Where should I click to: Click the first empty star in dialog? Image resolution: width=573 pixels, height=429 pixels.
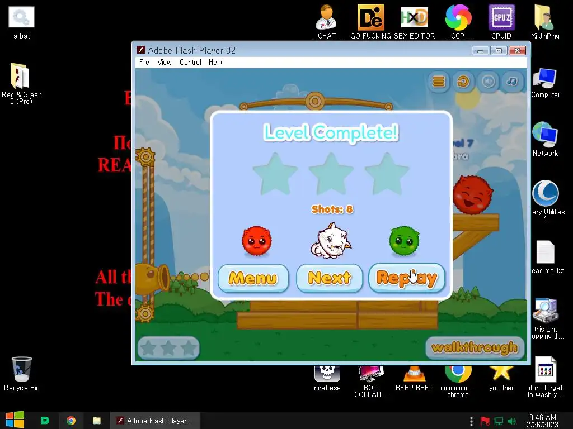coord(275,174)
